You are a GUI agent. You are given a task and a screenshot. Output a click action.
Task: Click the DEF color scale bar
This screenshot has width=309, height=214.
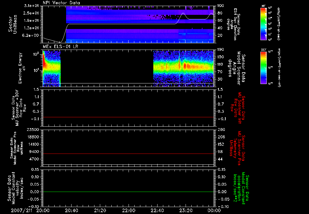tap(264, 68)
